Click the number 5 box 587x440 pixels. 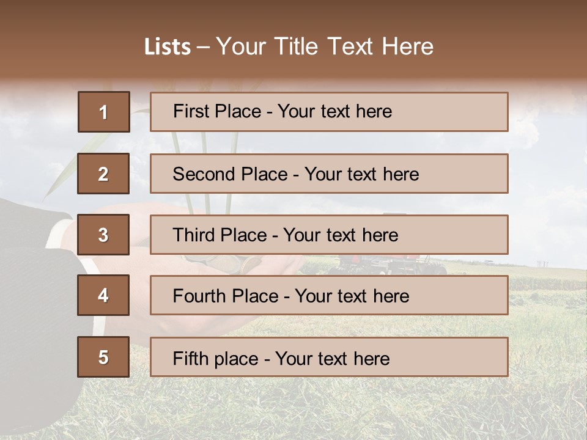(x=103, y=357)
